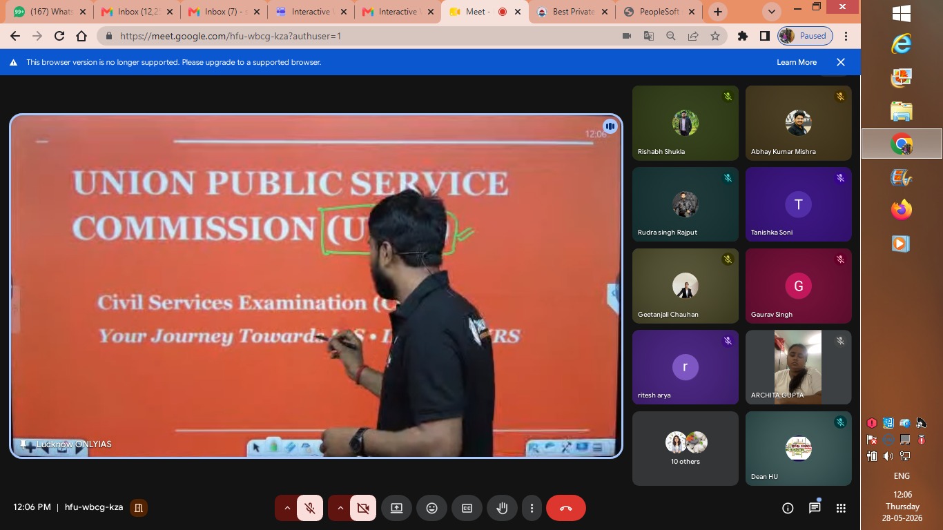Select Dean HU's participant tile

(x=799, y=449)
